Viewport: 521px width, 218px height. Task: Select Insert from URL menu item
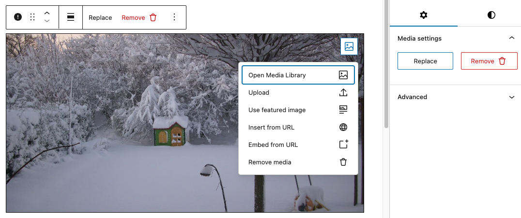pos(298,128)
